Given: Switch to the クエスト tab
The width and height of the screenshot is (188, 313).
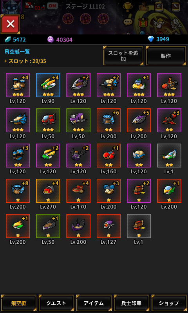Looking at the screenshot, I should 56,303.
